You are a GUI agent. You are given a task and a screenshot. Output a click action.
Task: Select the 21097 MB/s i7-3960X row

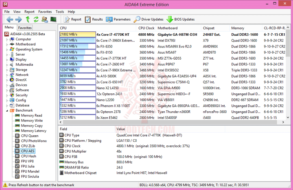[172, 41]
